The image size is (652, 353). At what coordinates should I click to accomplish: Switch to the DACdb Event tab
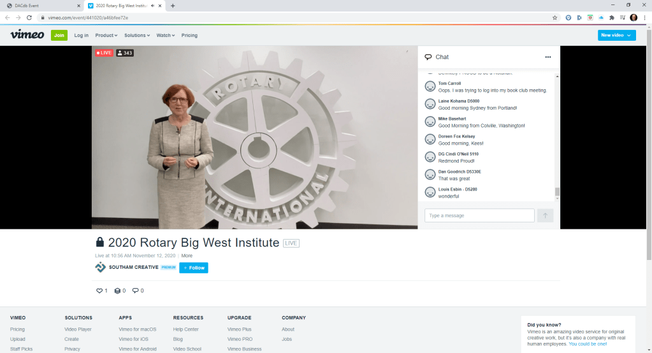[41, 5]
